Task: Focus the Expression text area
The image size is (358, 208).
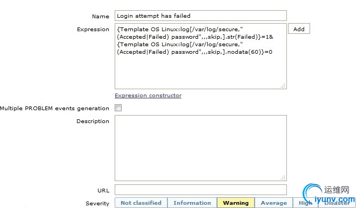Action: point(200,56)
